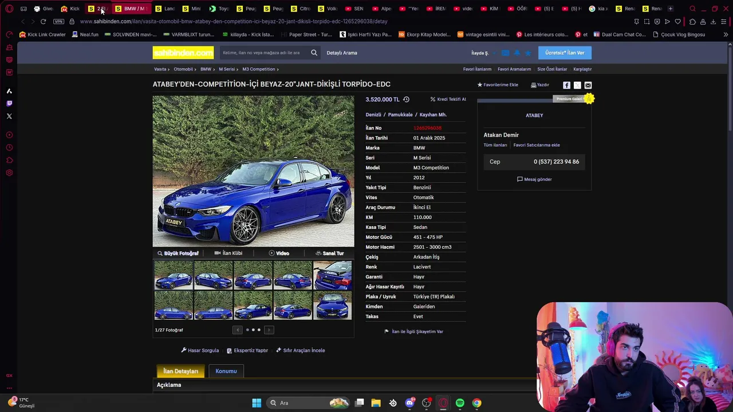Open browser downloads icon

click(713, 22)
